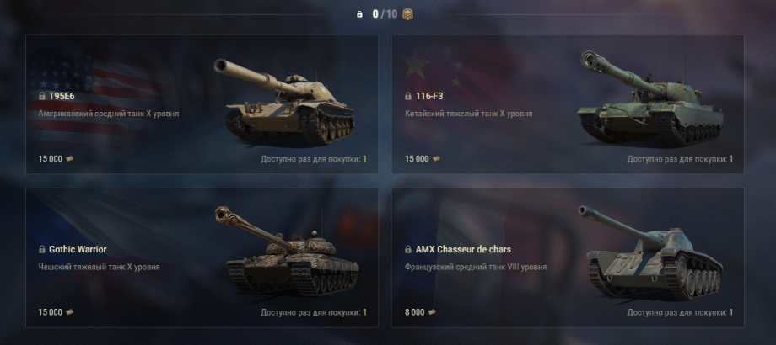The width and height of the screenshot is (776, 345).
Task: Click the bond icon next to the 116-F3 price
Action: 436,159
